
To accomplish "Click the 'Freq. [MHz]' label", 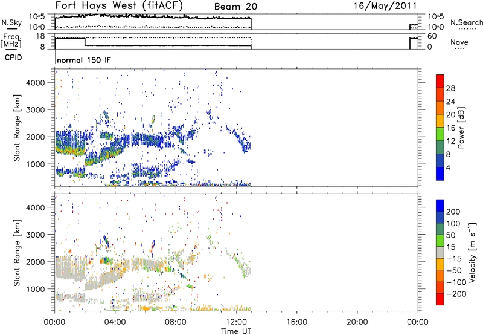I will (11, 41).
